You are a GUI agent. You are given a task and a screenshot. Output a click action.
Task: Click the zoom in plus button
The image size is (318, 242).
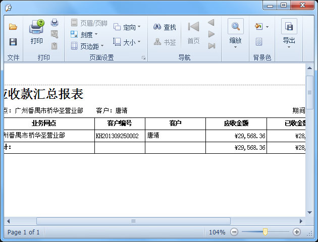(297, 232)
